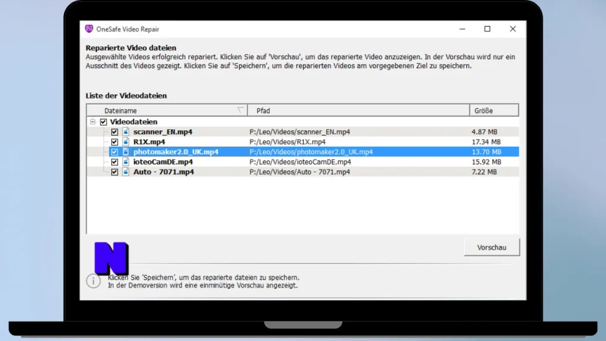Select Auto - 7071.mp4 file name
Image resolution: width=606 pixels, height=341 pixels.
click(163, 172)
